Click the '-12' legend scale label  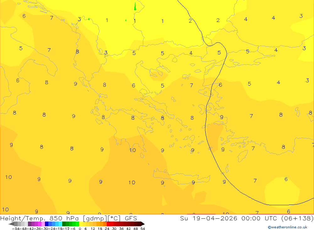click(66, 229)
